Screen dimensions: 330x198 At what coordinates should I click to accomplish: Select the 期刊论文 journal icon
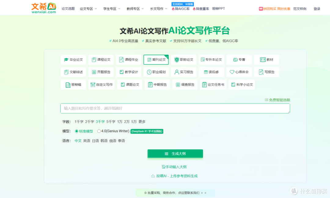[149, 60]
